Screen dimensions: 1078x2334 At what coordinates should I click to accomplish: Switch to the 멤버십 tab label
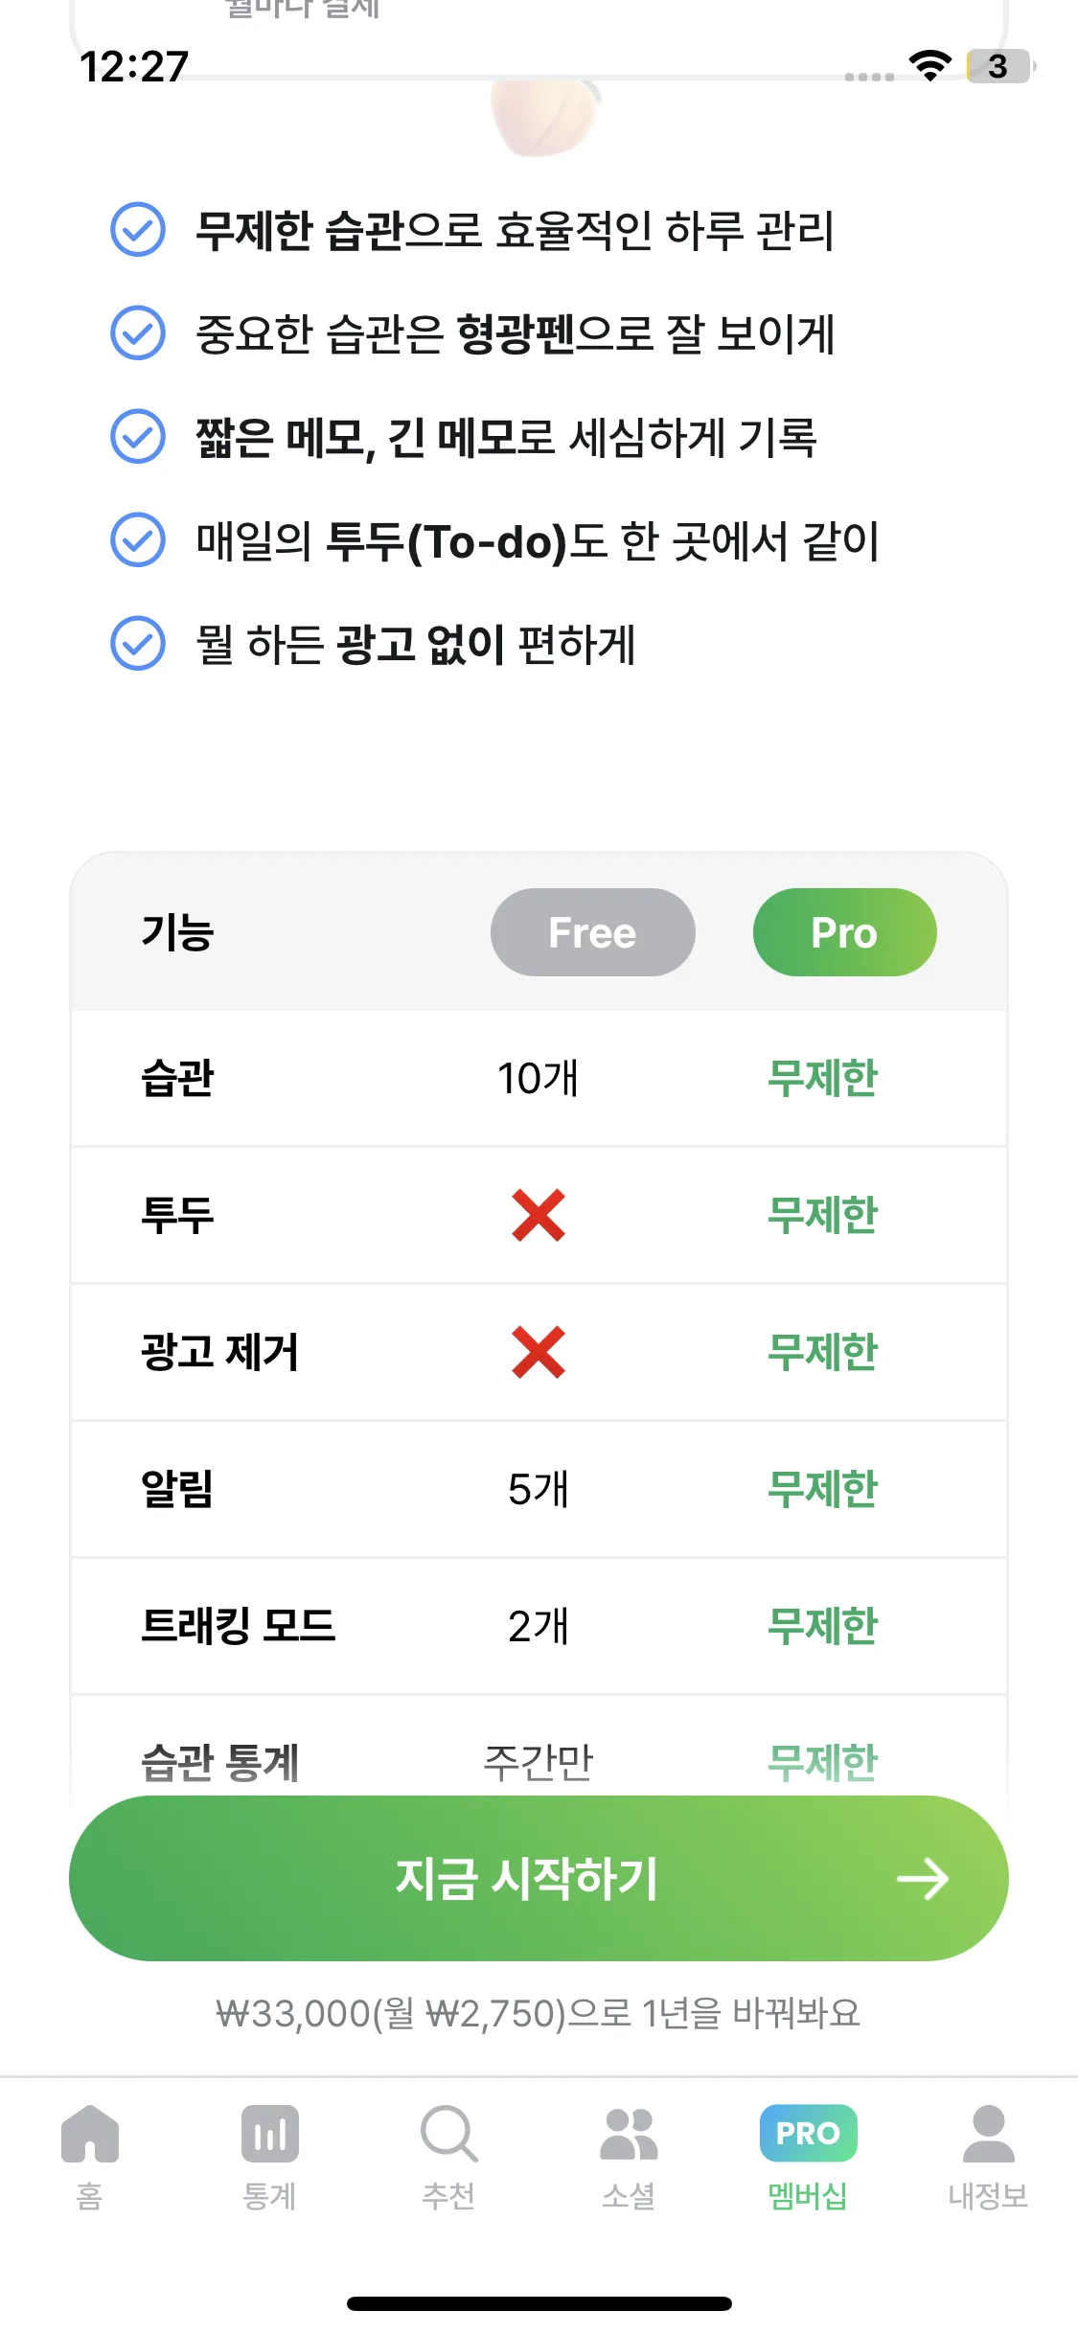[x=808, y=2196]
